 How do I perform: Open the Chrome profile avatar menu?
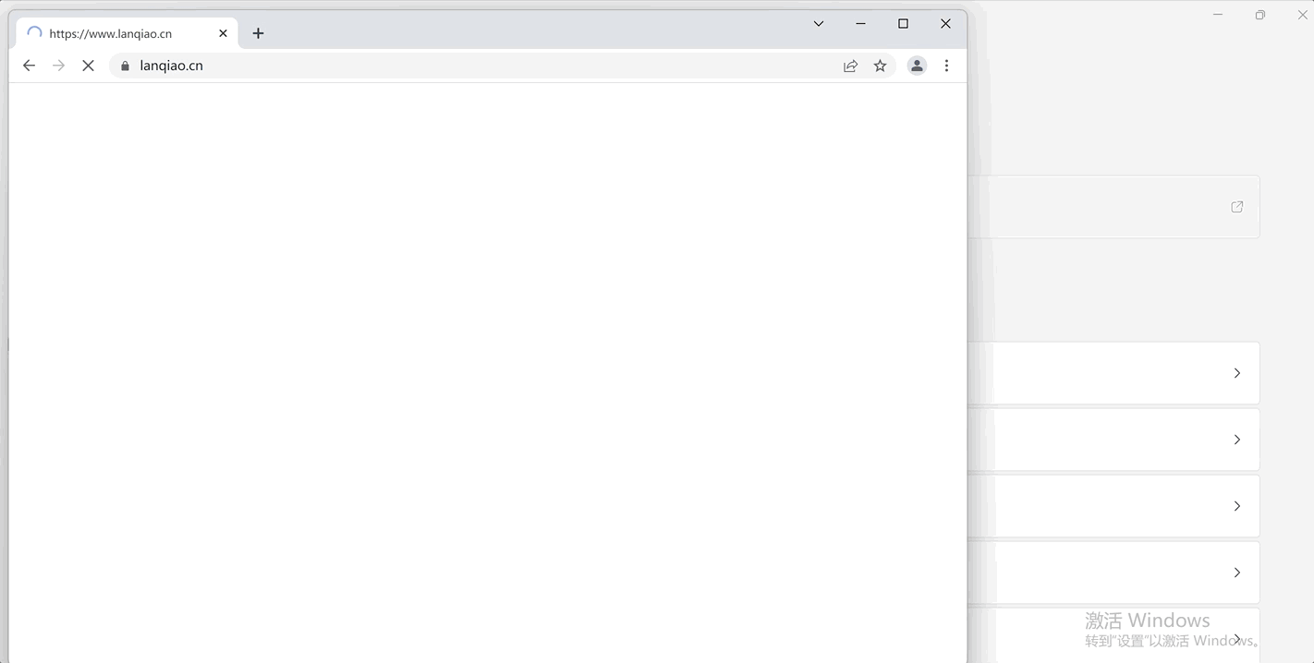coord(917,66)
